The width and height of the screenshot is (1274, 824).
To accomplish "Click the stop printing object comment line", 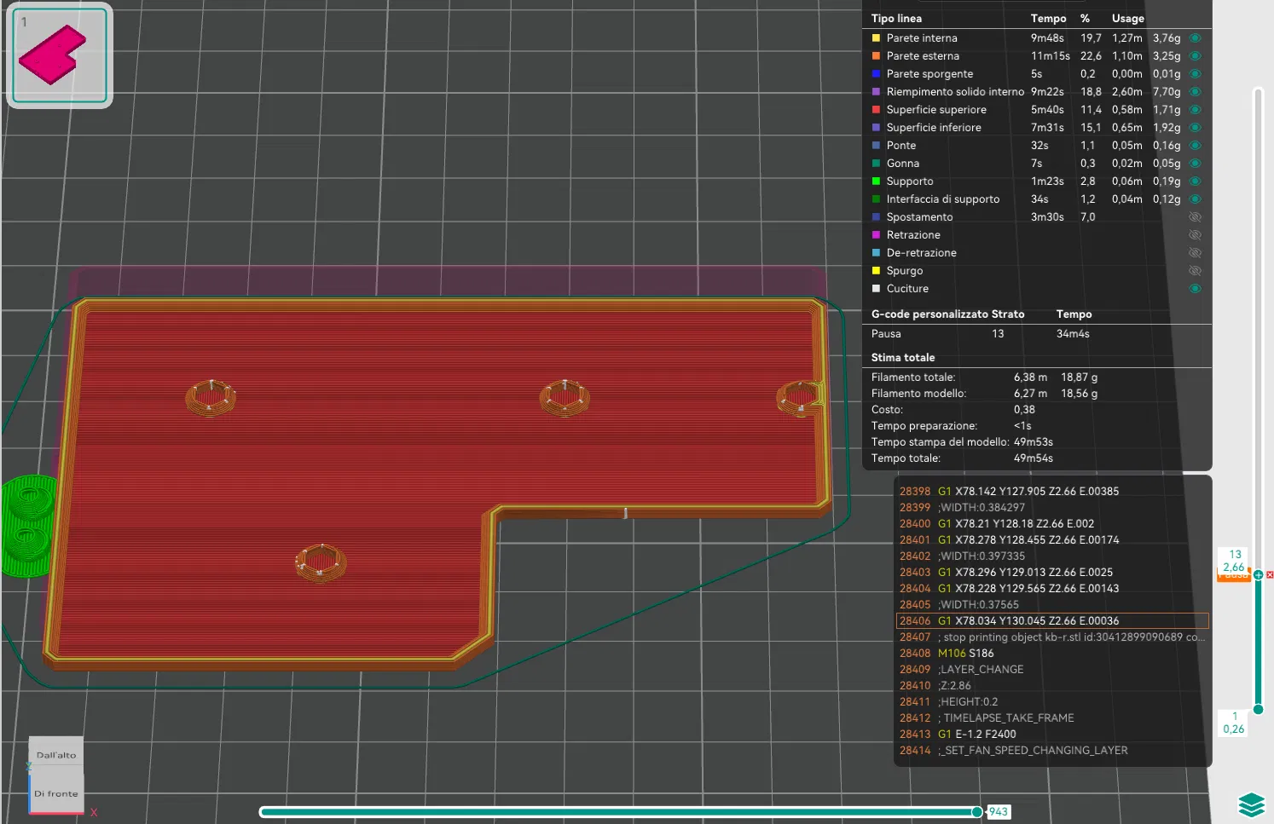I will point(1052,637).
